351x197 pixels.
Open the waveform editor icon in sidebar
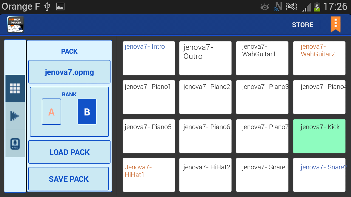(15, 116)
